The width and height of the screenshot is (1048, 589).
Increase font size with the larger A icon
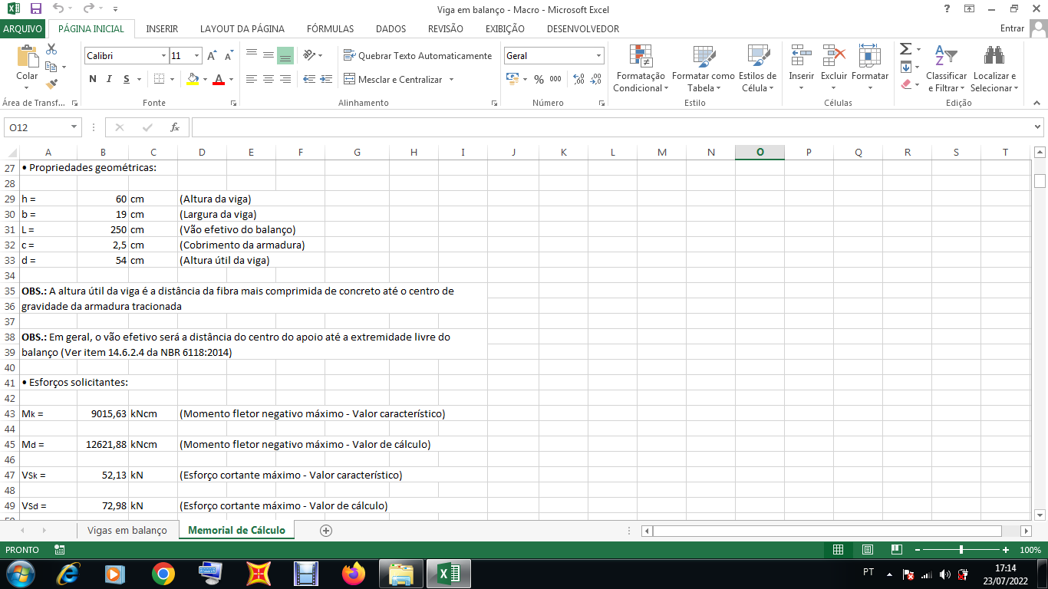pyautogui.click(x=211, y=56)
